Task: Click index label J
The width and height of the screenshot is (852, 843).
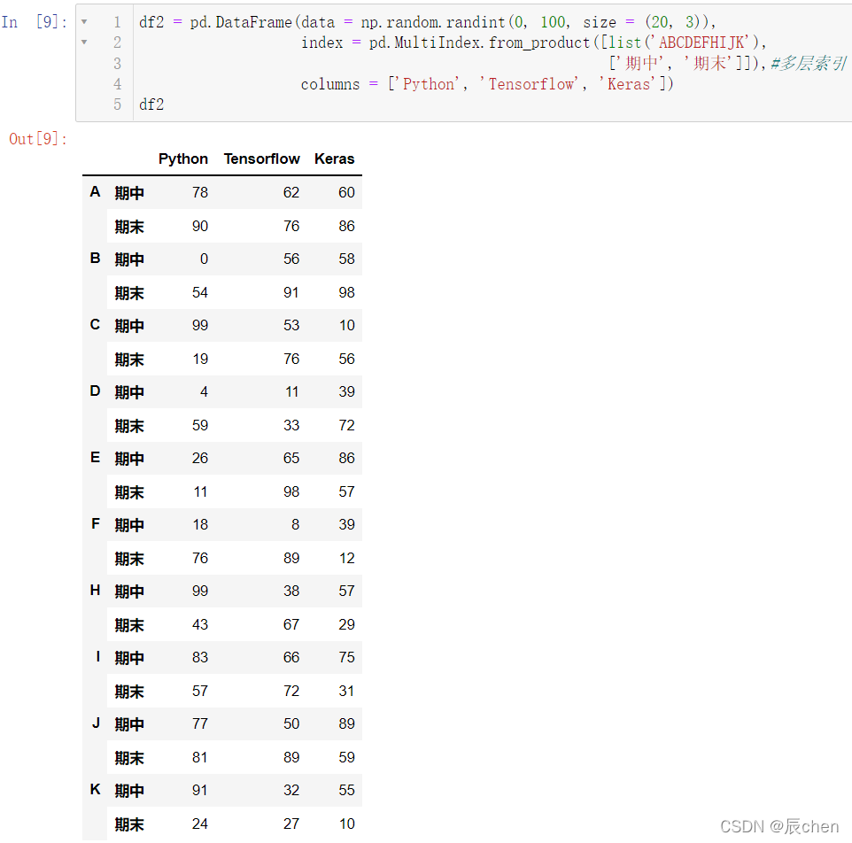Action: tap(97, 723)
